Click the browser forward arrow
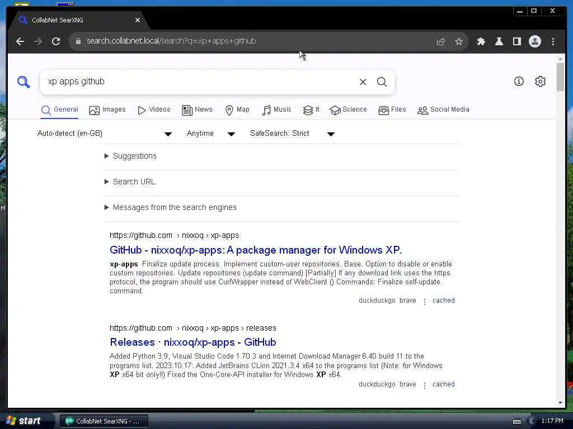Image resolution: width=573 pixels, height=429 pixels. point(38,41)
